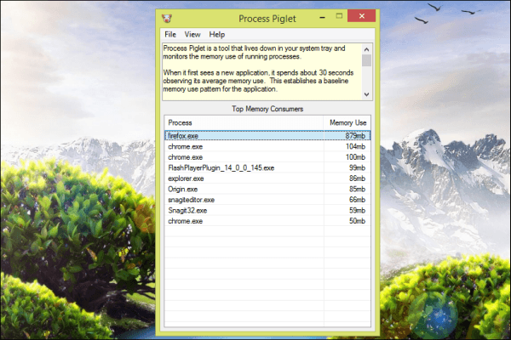Select the chrome.exe row using 104mb

point(267,146)
